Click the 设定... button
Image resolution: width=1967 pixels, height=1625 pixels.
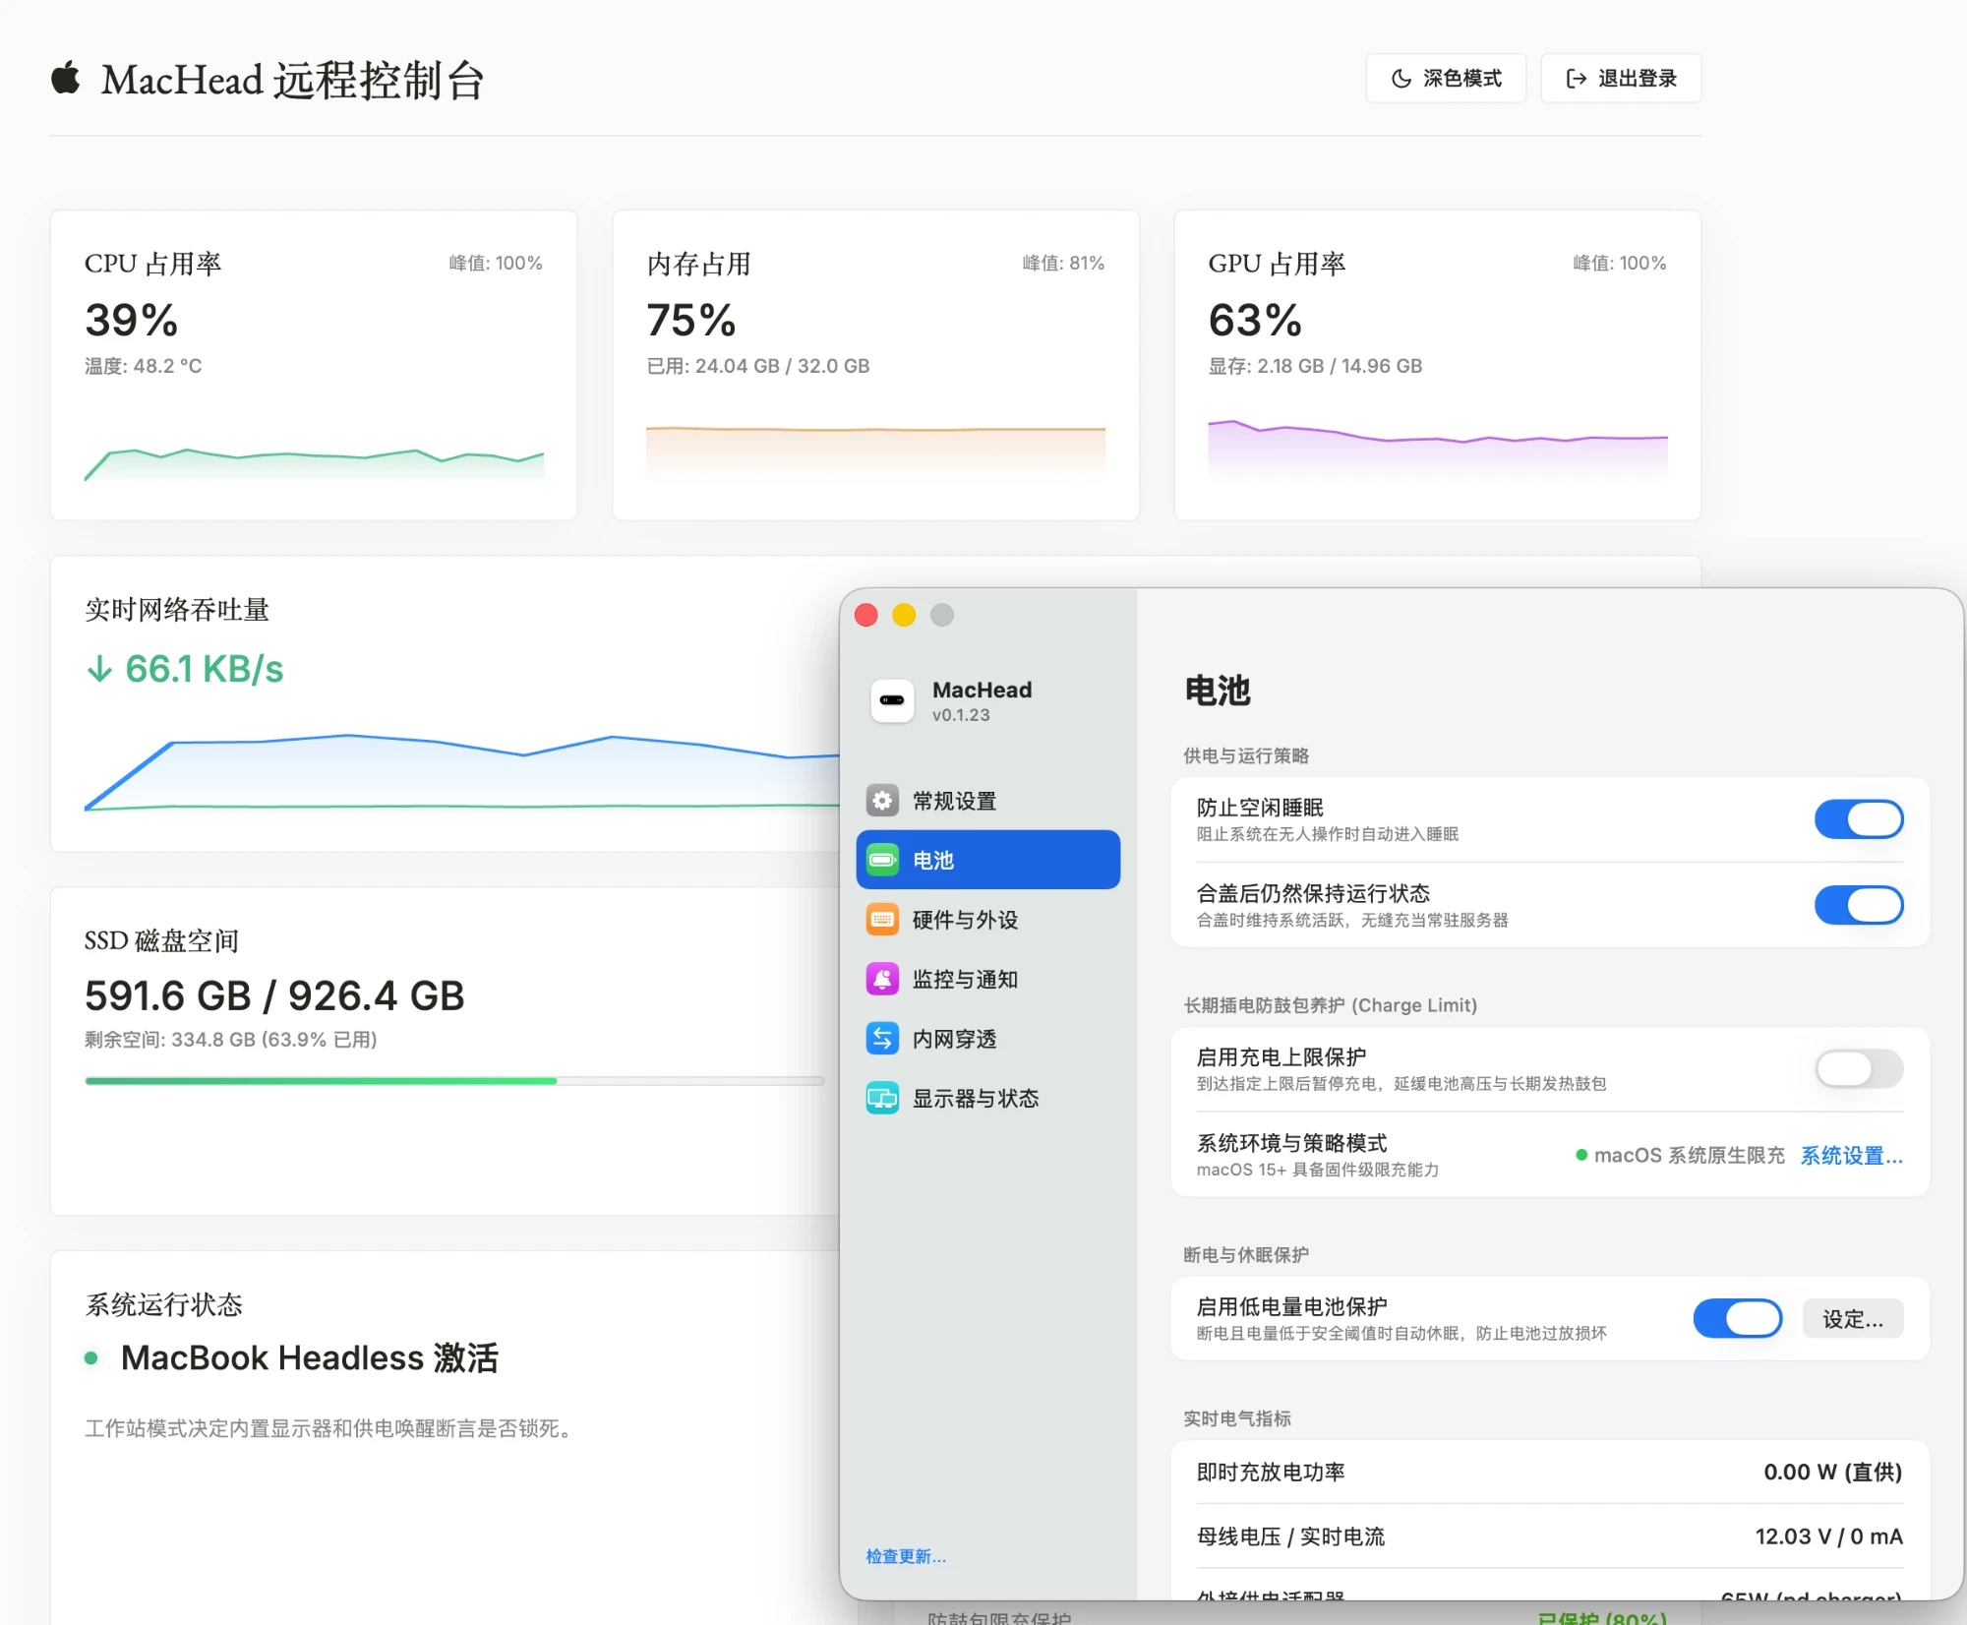tap(1853, 1319)
